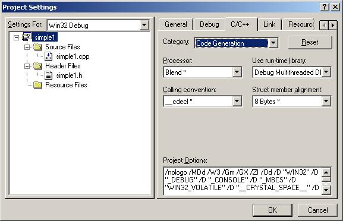Open the Settings For dropdown
Image resolution: width=343 pixels, height=221 pixels.
[x=144, y=26]
